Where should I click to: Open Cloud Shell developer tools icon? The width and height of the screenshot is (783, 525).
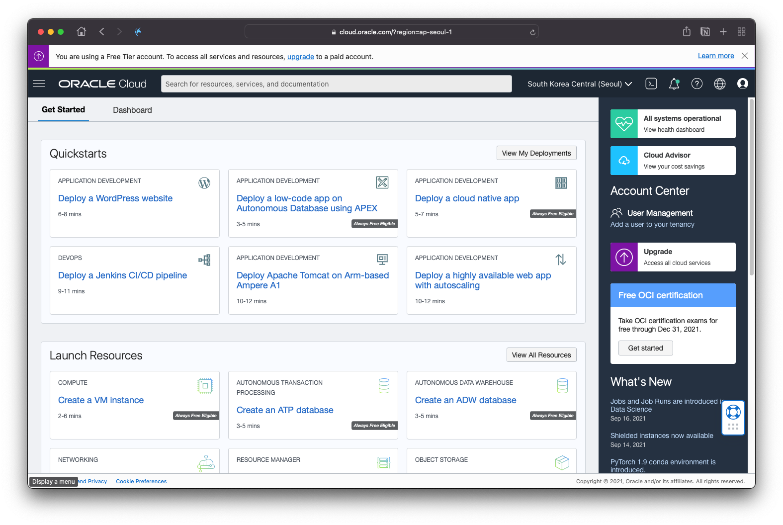pyautogui.click(x=651, y=84)
